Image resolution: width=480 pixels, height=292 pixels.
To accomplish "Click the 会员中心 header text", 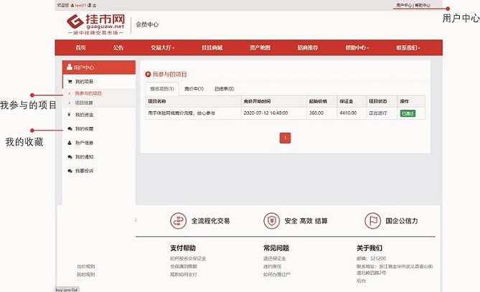I will [x=147, y=24].
